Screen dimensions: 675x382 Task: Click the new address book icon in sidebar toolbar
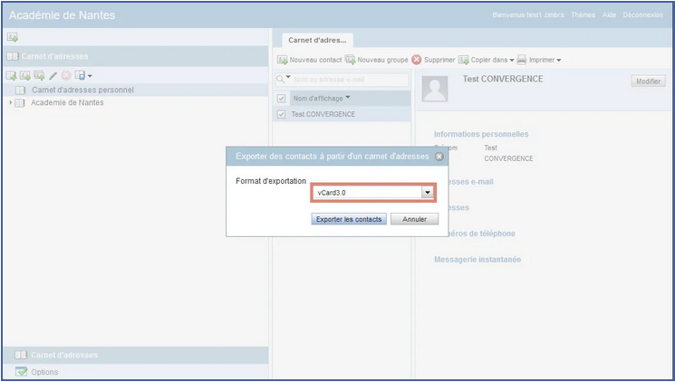pyautogui.click(x=12, y=75)
